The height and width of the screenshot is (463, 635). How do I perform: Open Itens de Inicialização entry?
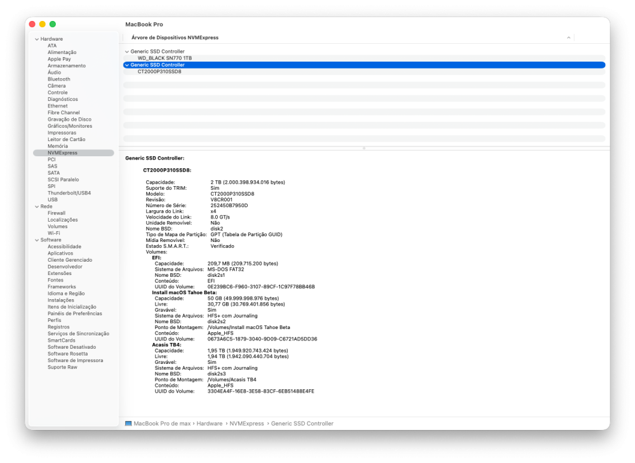point(72,307)
